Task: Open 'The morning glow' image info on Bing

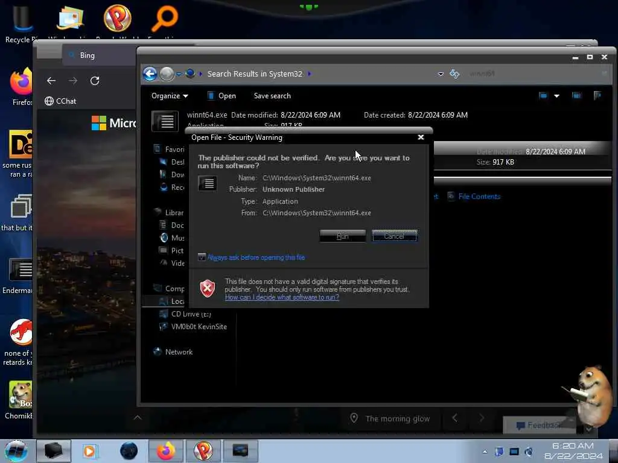Action: pyautogui.click(x=390, y=418)
